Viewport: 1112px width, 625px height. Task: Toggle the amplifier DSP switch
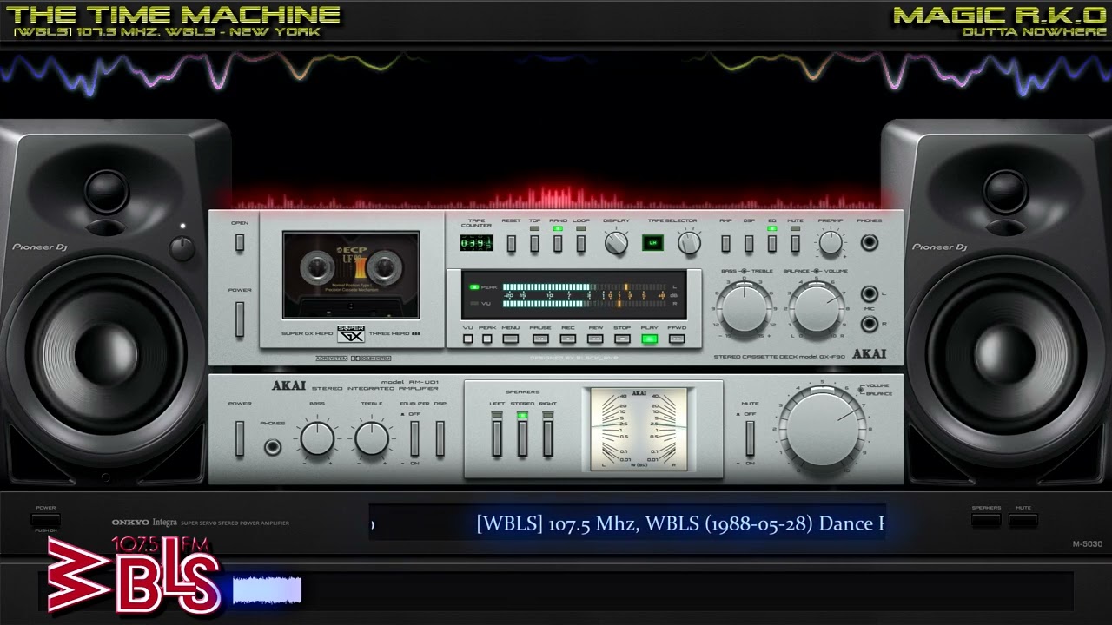pos(440,438)
